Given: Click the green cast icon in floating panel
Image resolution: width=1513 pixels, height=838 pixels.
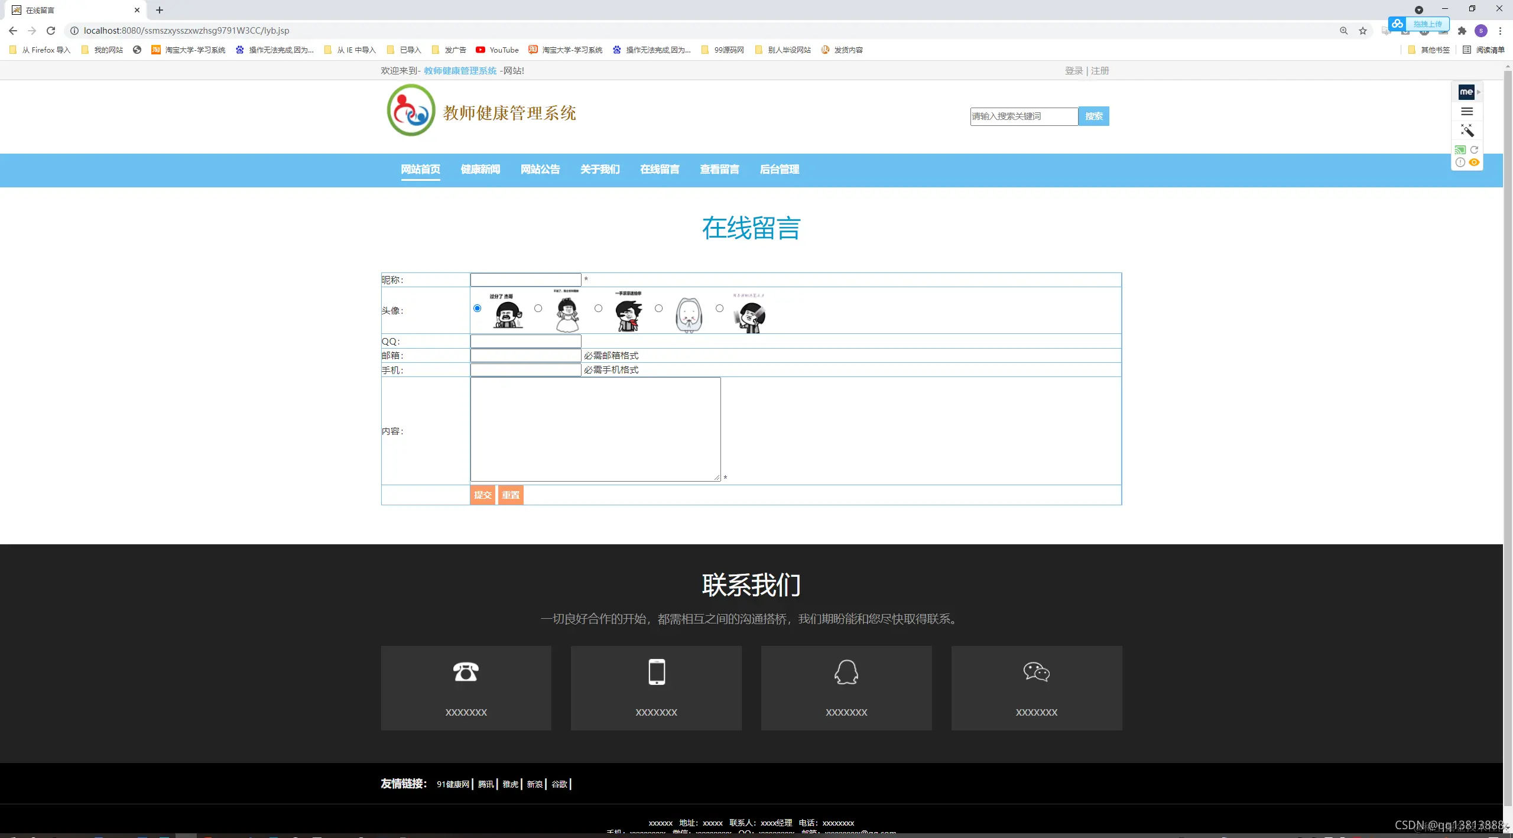Looking at the screenshot, I should click(1460, 150).
